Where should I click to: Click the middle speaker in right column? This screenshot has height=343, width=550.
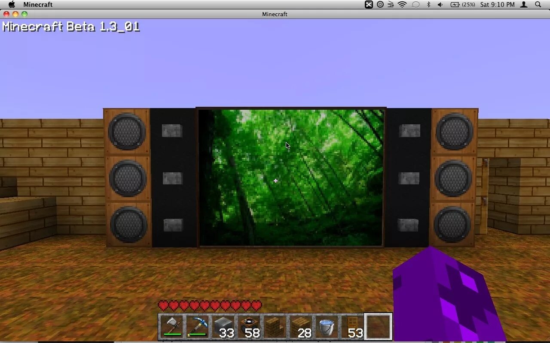(454, 178)
